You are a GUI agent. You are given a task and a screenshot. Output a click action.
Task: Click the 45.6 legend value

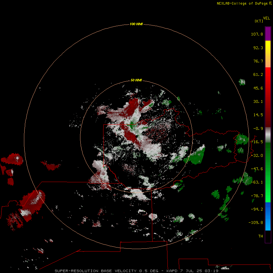(258, 88)
